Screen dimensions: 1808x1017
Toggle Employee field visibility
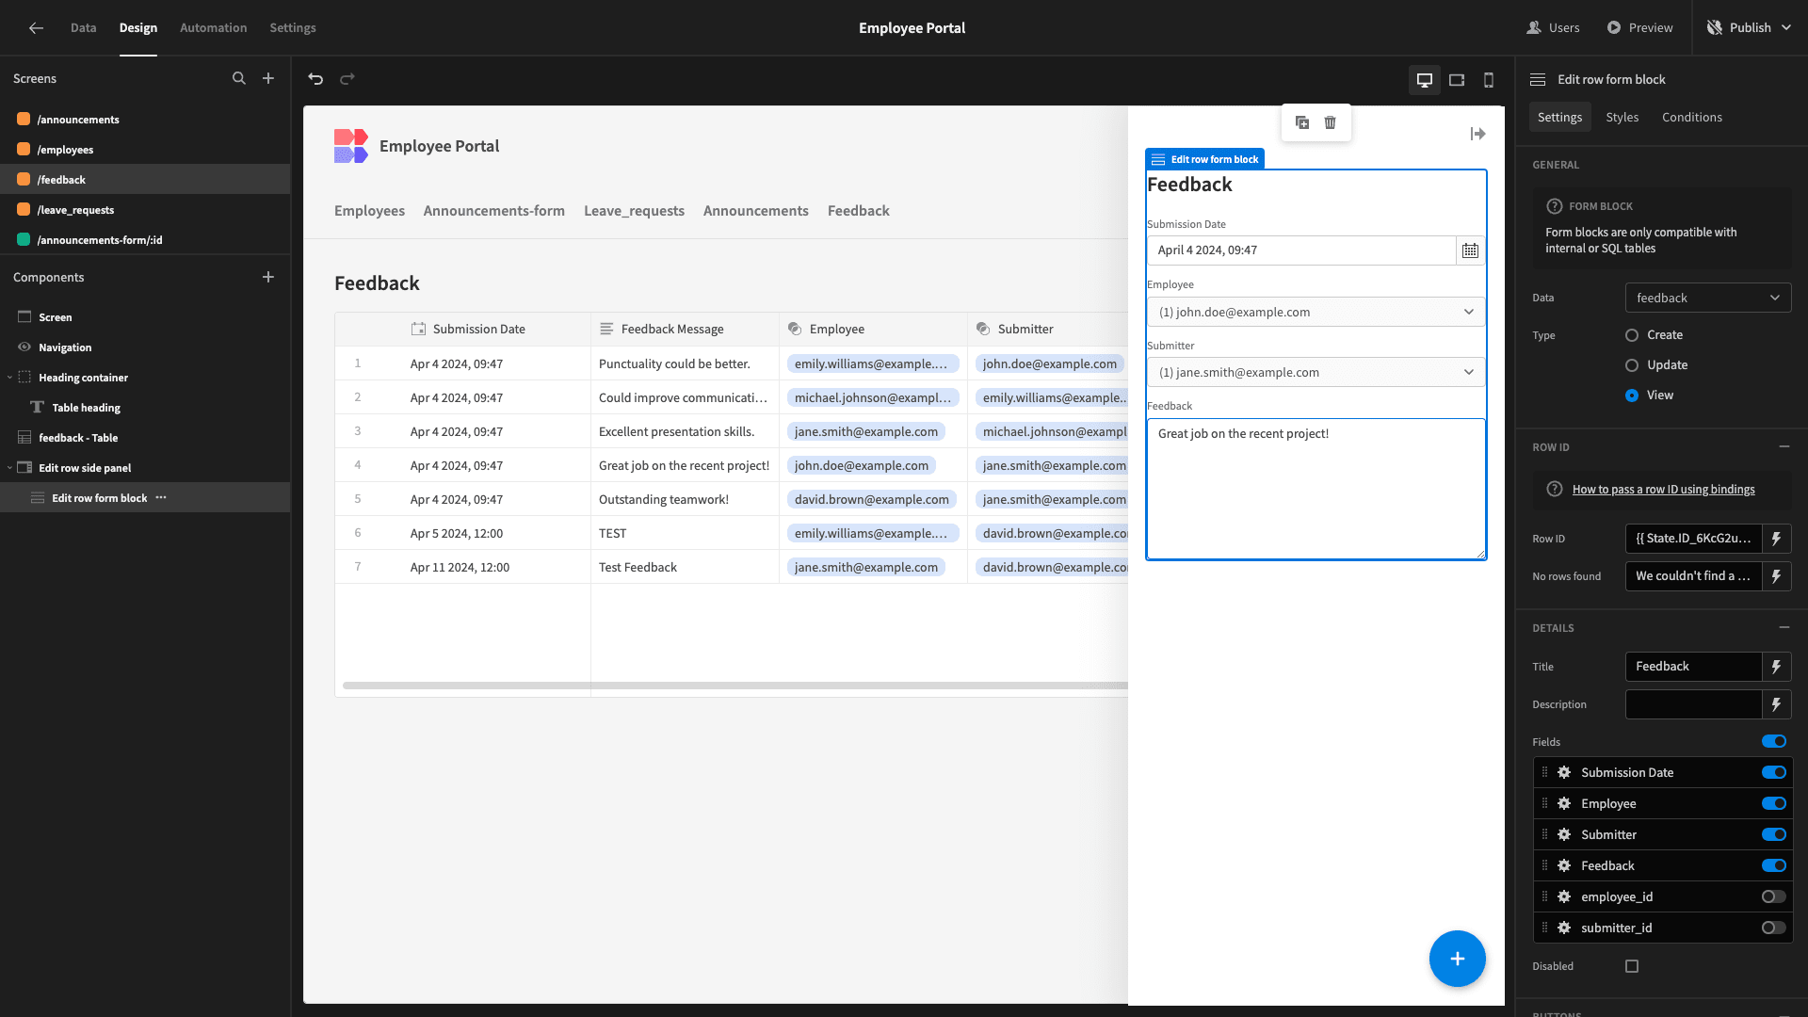[1774, 803]
